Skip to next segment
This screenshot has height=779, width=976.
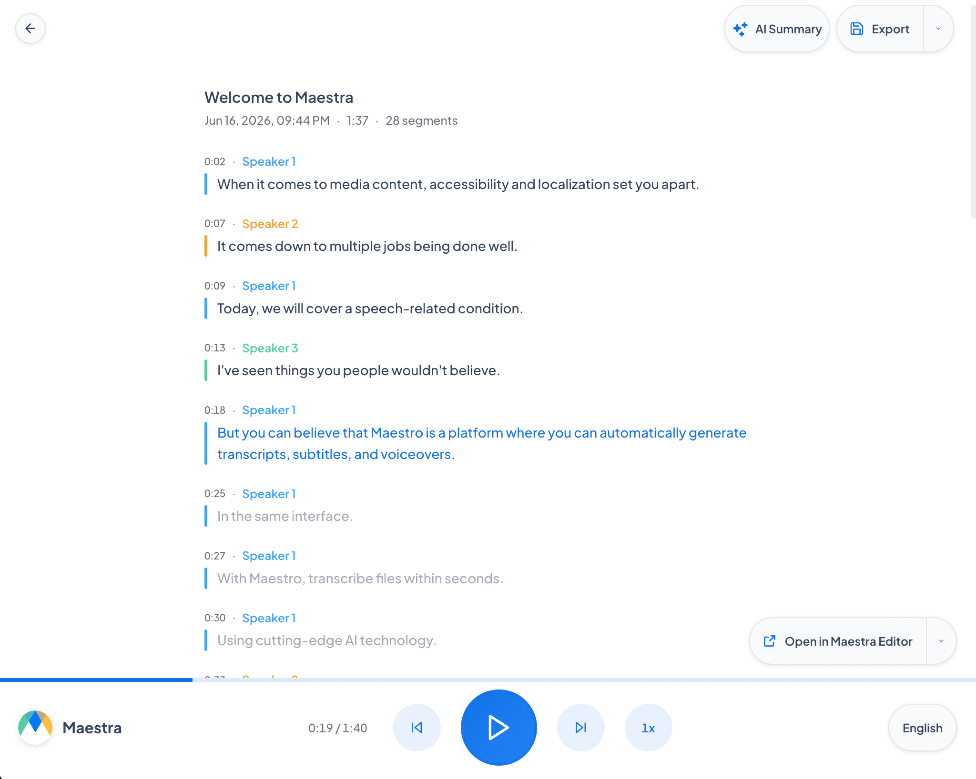581,728
